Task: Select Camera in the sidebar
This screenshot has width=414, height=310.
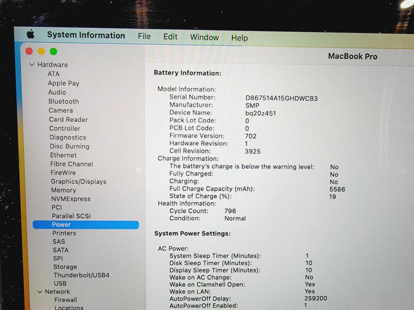Action: [x=61, y=111]
